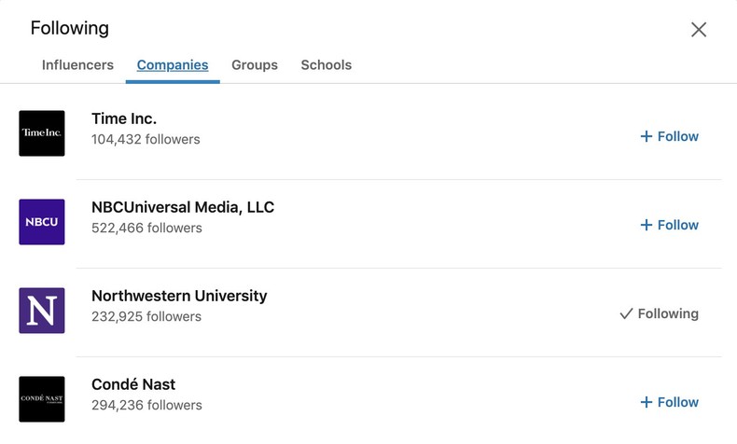Click the 294,236 followers count

point(146,406)
